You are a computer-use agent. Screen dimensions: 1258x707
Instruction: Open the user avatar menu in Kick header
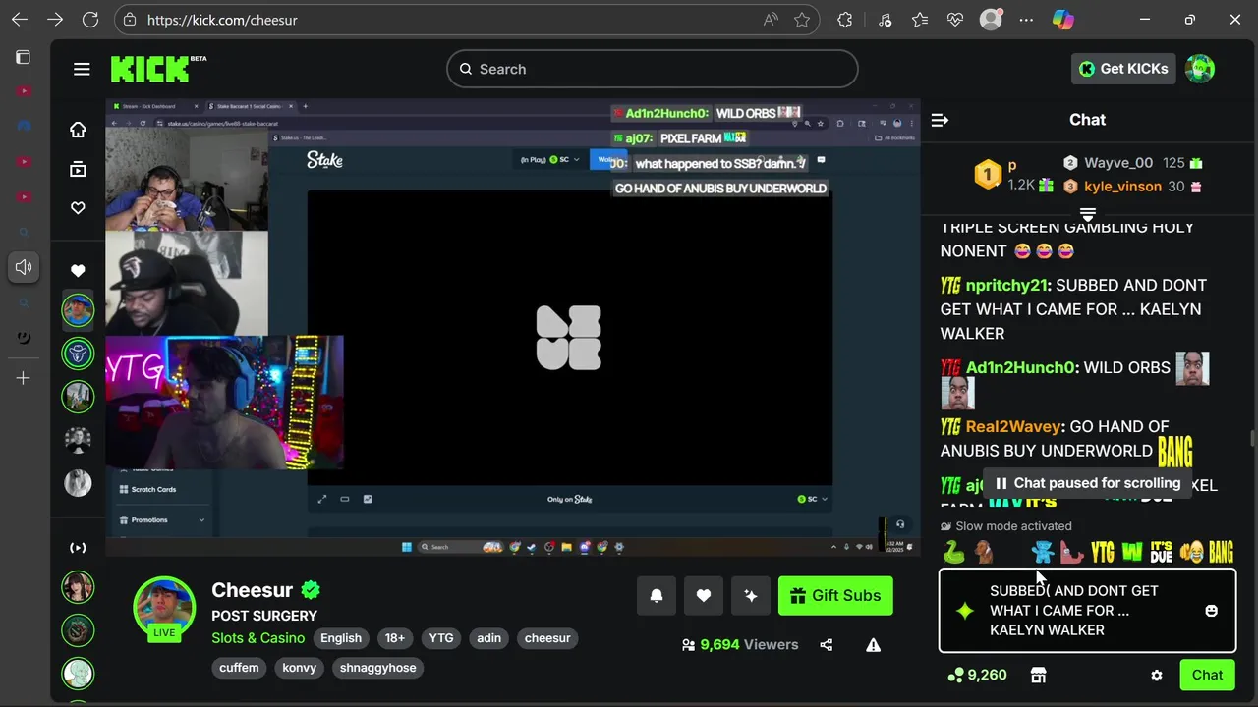click(x=1200, y=69)
